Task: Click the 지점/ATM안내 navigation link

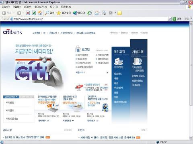Action: click(x=66, y=33)
